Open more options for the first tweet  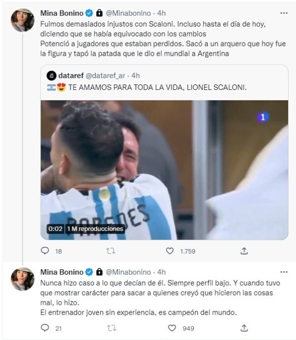pos(284,13)
